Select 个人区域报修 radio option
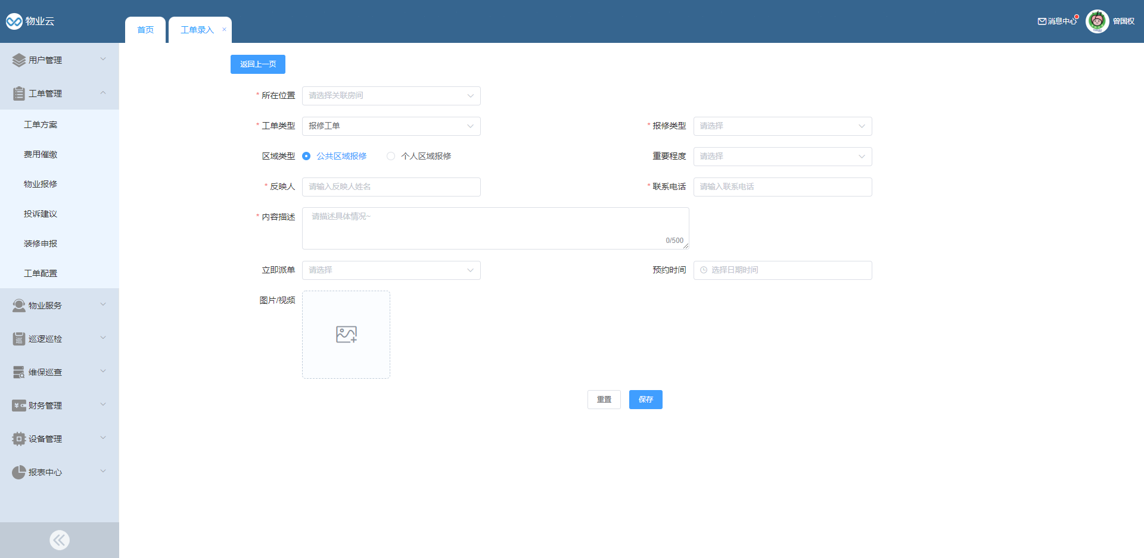 pyautogui.click(x=419, y=156)
